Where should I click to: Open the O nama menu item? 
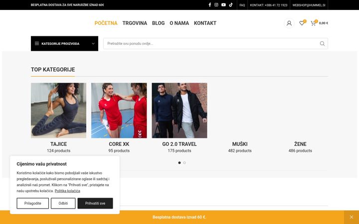pyautogui.click(x=179, y=23)
